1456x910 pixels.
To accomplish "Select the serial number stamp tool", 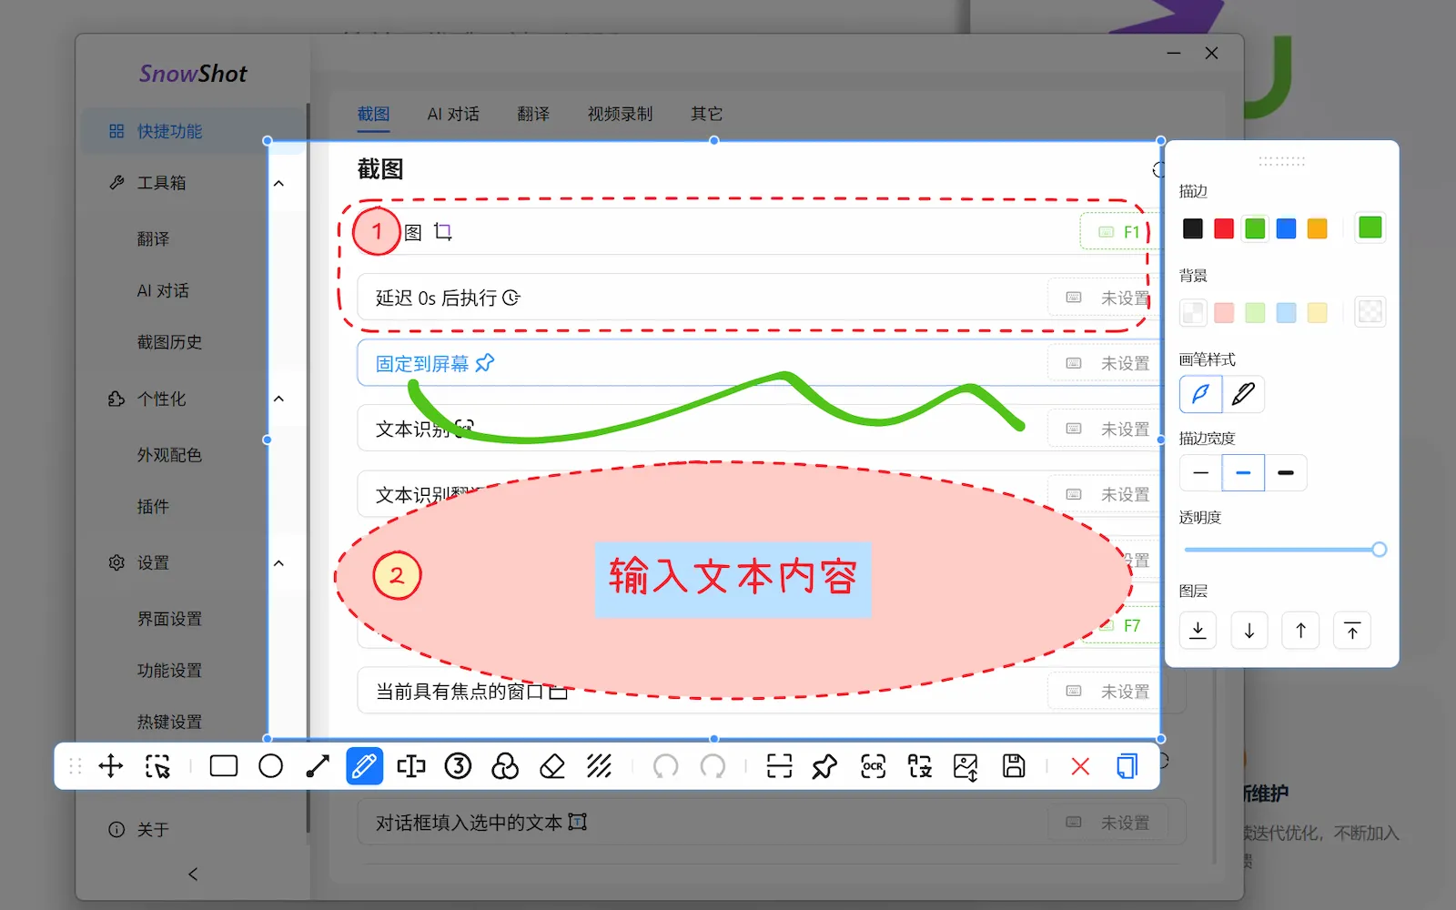I will tap(460, 766).
